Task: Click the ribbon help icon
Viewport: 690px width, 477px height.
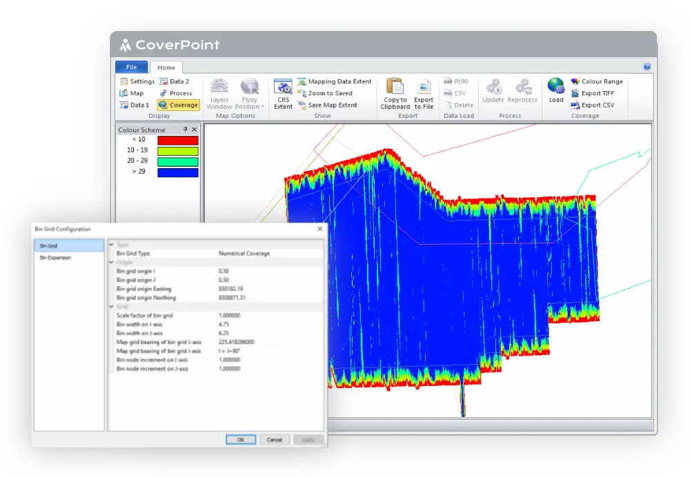Action: coord(647,67)
